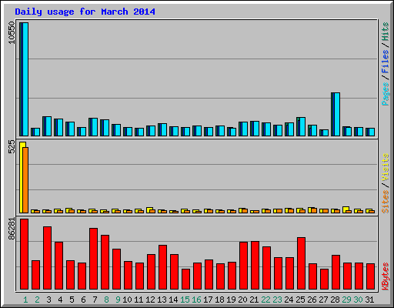The height and width of the screenshot is (308, 394).
Task: Click day label 31 on the x-axis
Action: 369,300
